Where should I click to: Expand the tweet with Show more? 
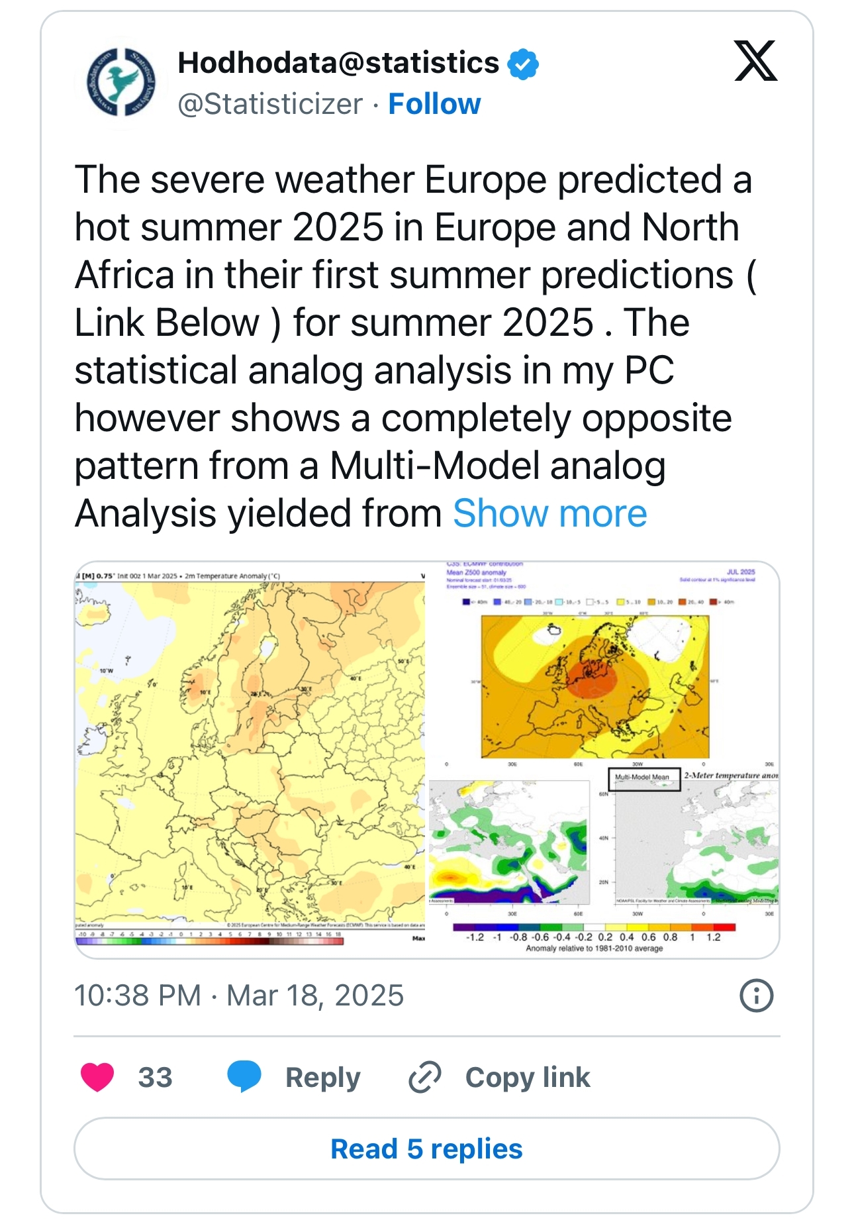click(x=549, y=513)
